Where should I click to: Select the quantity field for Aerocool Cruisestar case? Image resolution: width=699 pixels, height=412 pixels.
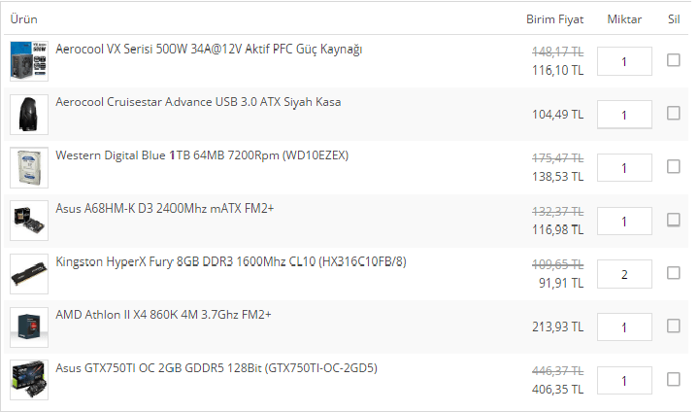pyautogui.click(x=624, y=115)
